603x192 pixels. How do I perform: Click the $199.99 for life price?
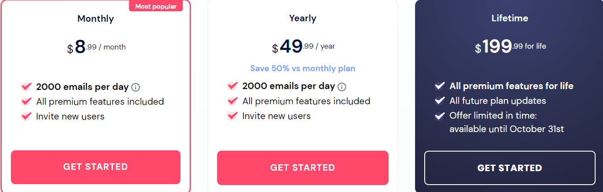[x=510, y=46]
